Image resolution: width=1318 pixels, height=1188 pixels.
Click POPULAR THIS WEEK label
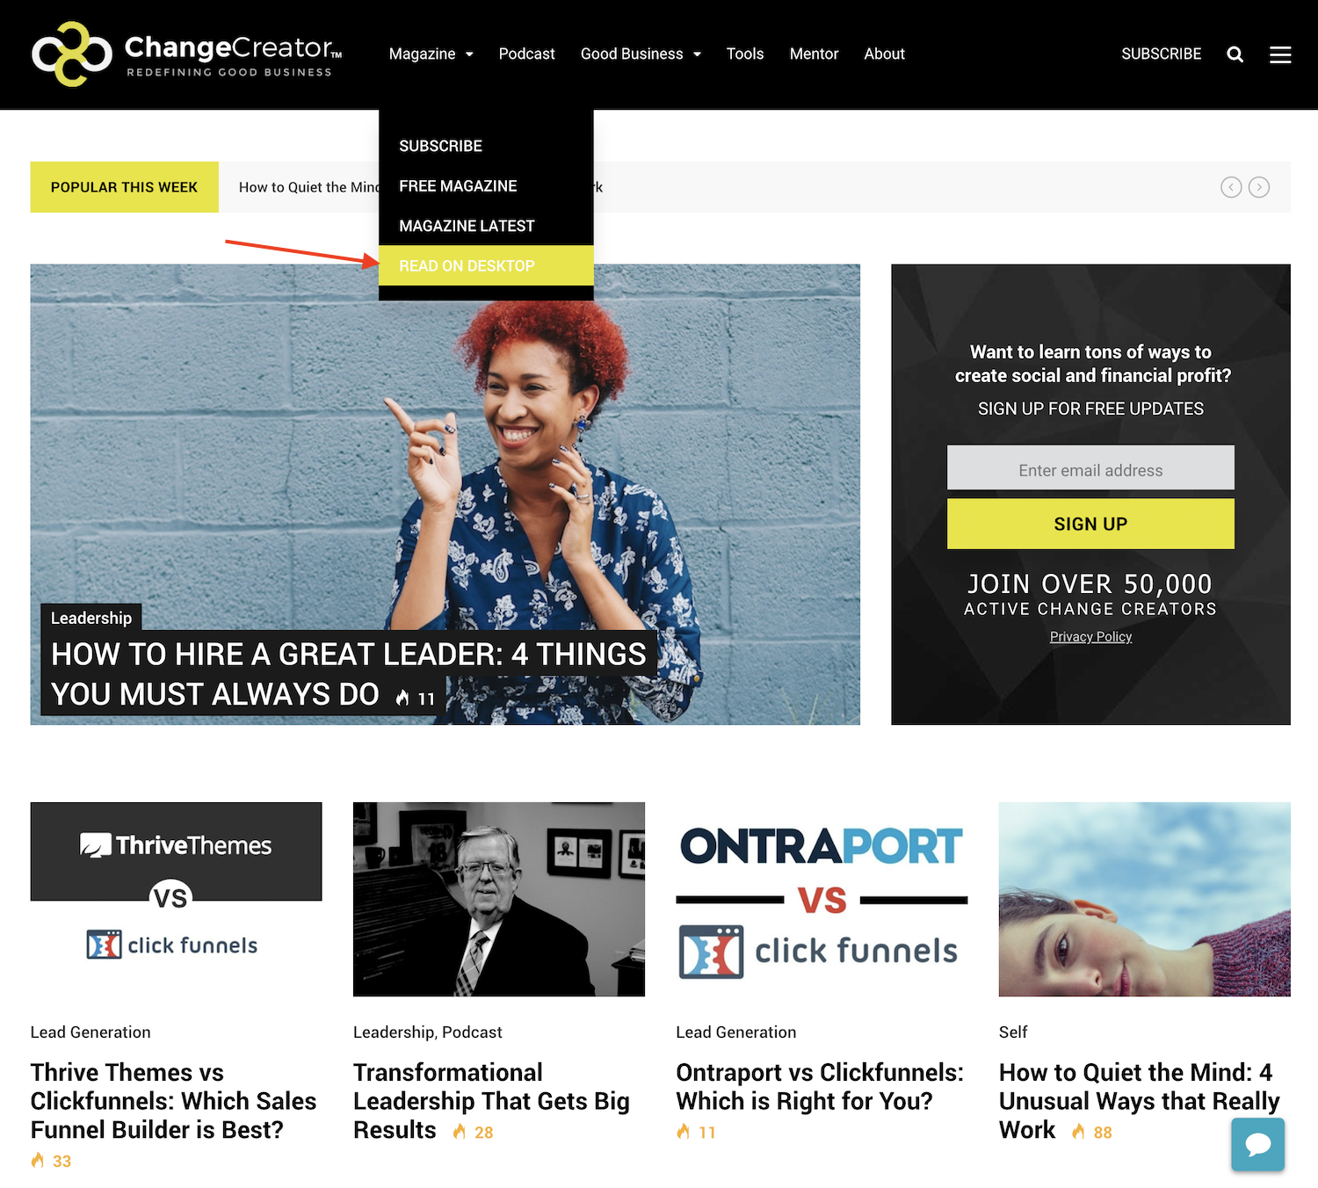(x=124, y=187)
